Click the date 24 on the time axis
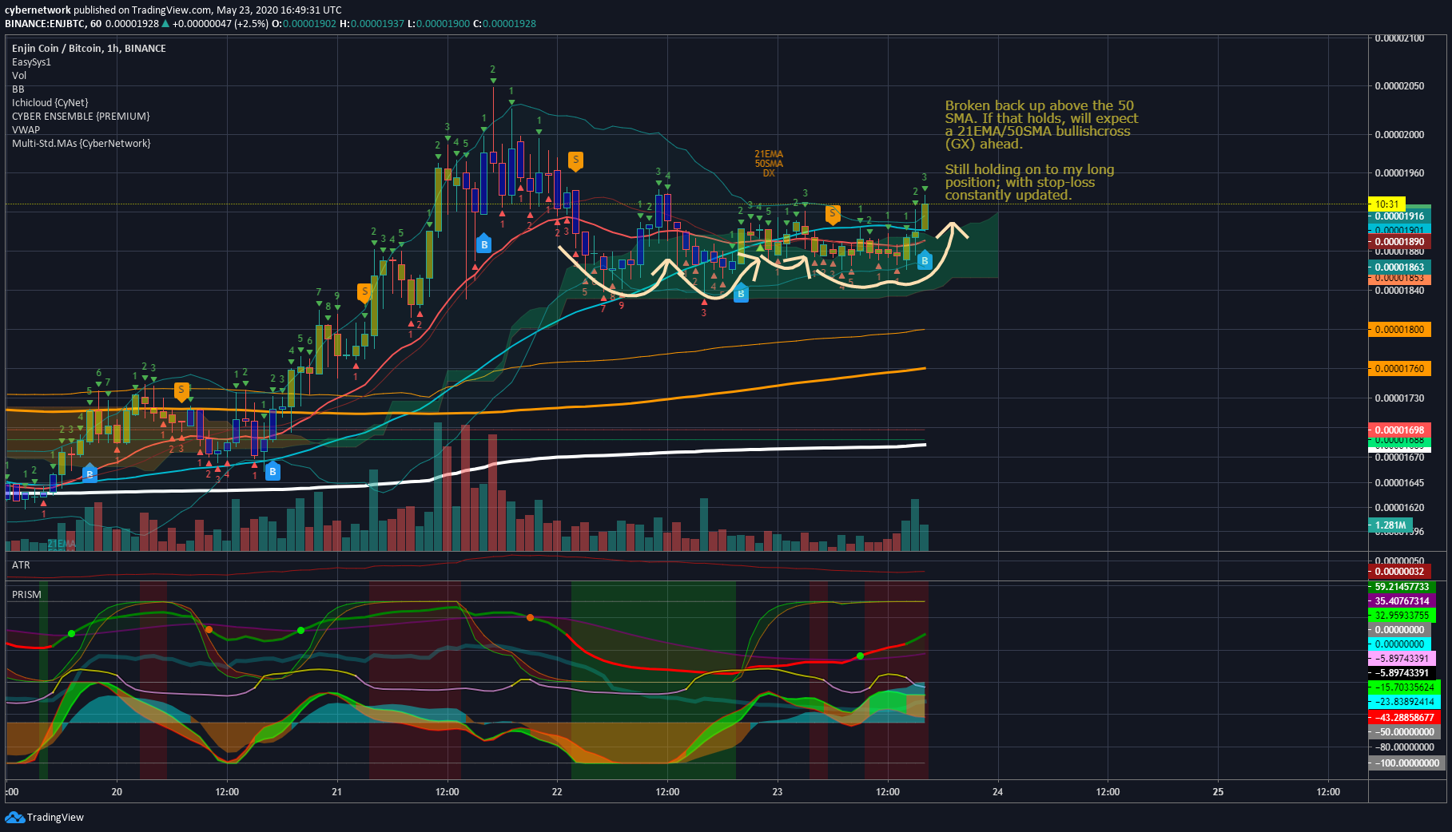The width and height of the screenshot is (1452, 832). pyautogui.click(x=997, y=792)
